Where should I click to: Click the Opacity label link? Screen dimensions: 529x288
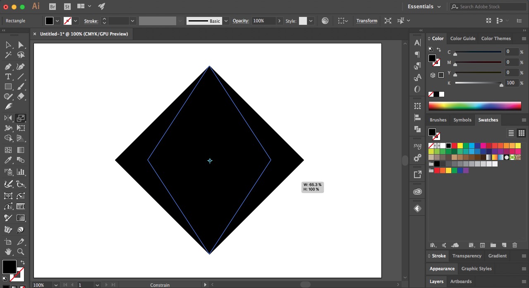tap(241, 21)
